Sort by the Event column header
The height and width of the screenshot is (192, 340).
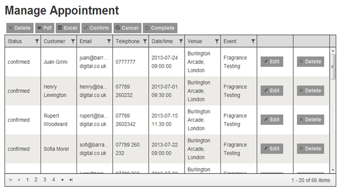[230, 41]
